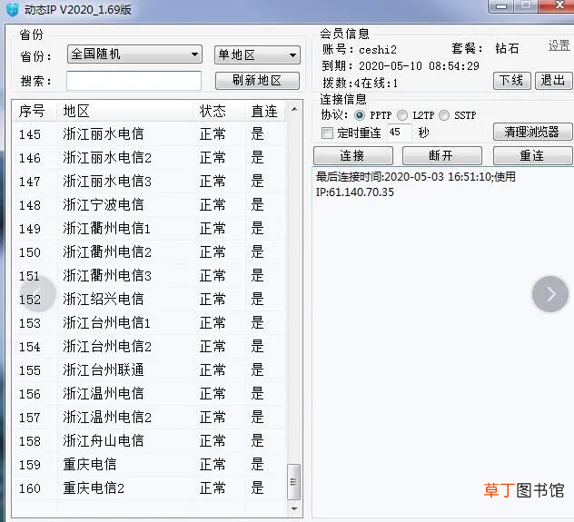Click the 断开 button
This screenshot has width=574, height=522.
[x=441, y=156]
